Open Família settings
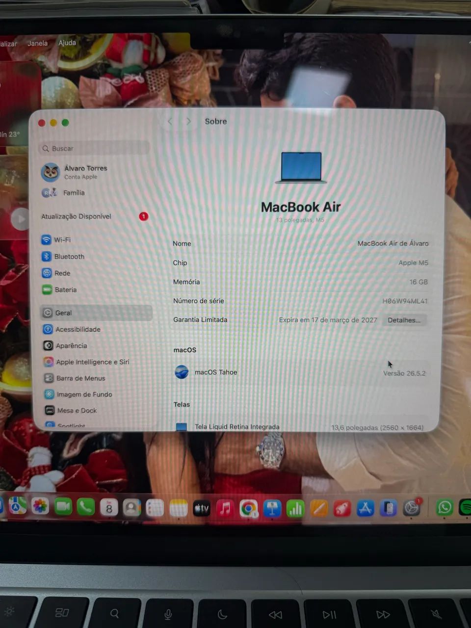Viewport: 471px width, 628px height. (x=63, y=193)
